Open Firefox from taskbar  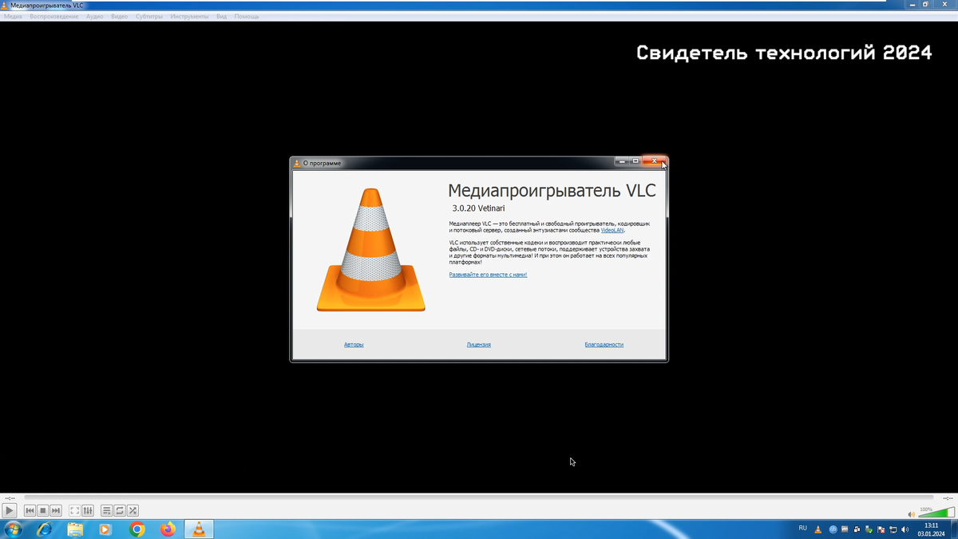168,529
